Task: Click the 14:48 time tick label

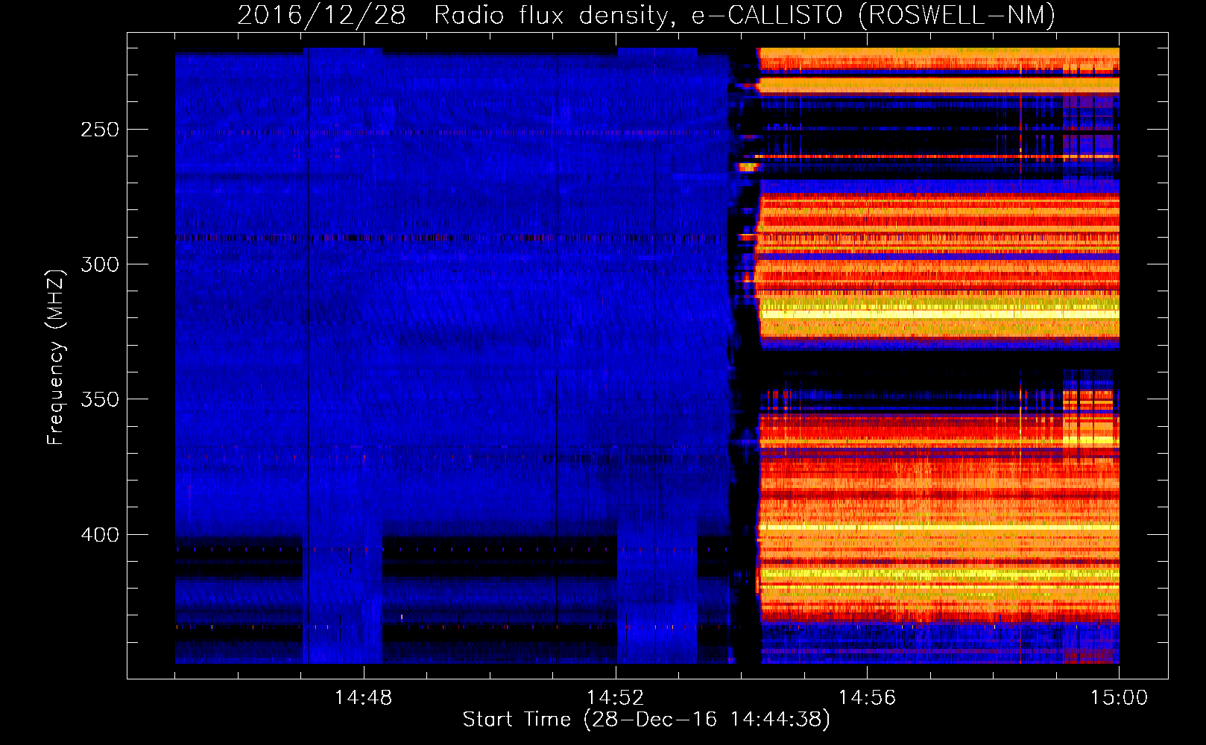Action: [363, 698]
